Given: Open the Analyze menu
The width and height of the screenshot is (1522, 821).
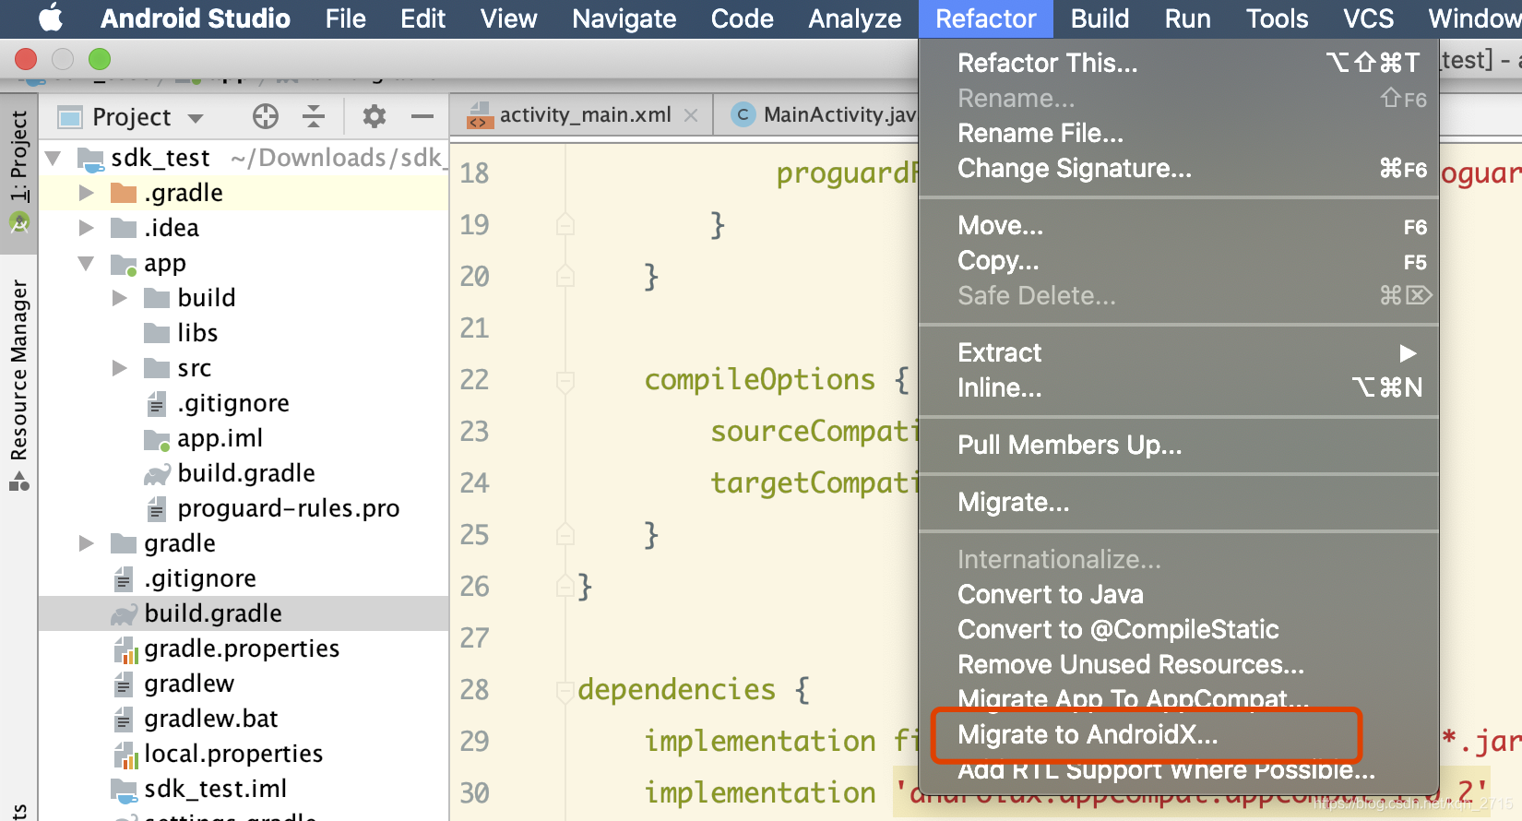Looking at the screenshot, I should point(855,18).
